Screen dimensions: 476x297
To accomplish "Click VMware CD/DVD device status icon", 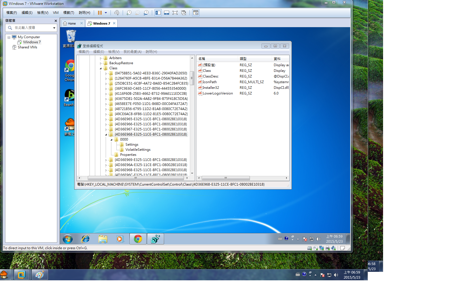I will pos(316,248).
